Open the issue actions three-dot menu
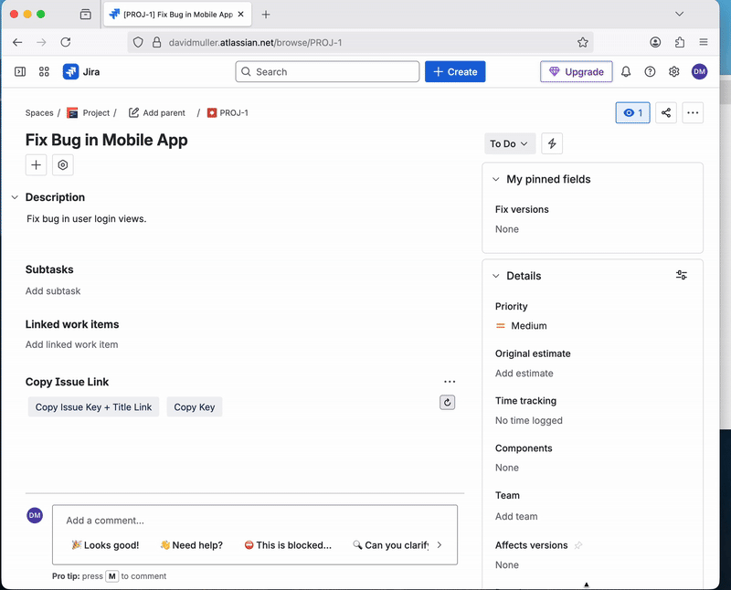731x590 pixels. click(693, 113)
